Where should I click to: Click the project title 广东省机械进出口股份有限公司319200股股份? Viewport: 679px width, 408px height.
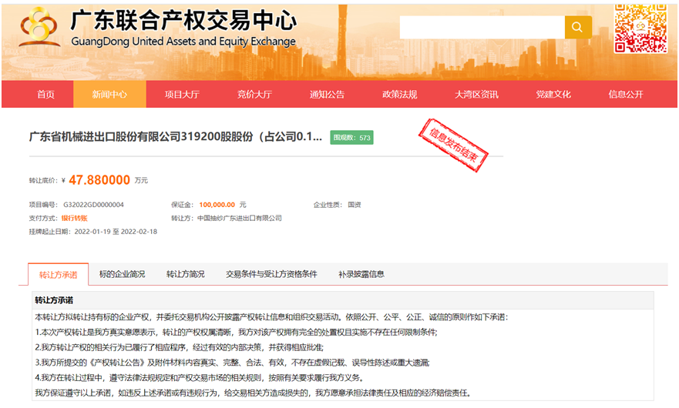176,137
